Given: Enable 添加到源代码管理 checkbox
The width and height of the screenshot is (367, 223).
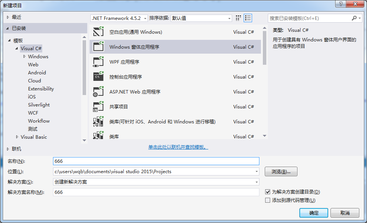Looking at the screenshot, I should (x=267, y=200).
